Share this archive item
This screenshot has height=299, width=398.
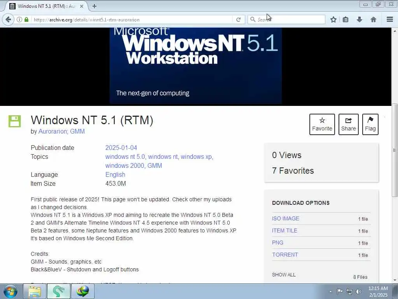pyautogui.click(x=349, y=124)
